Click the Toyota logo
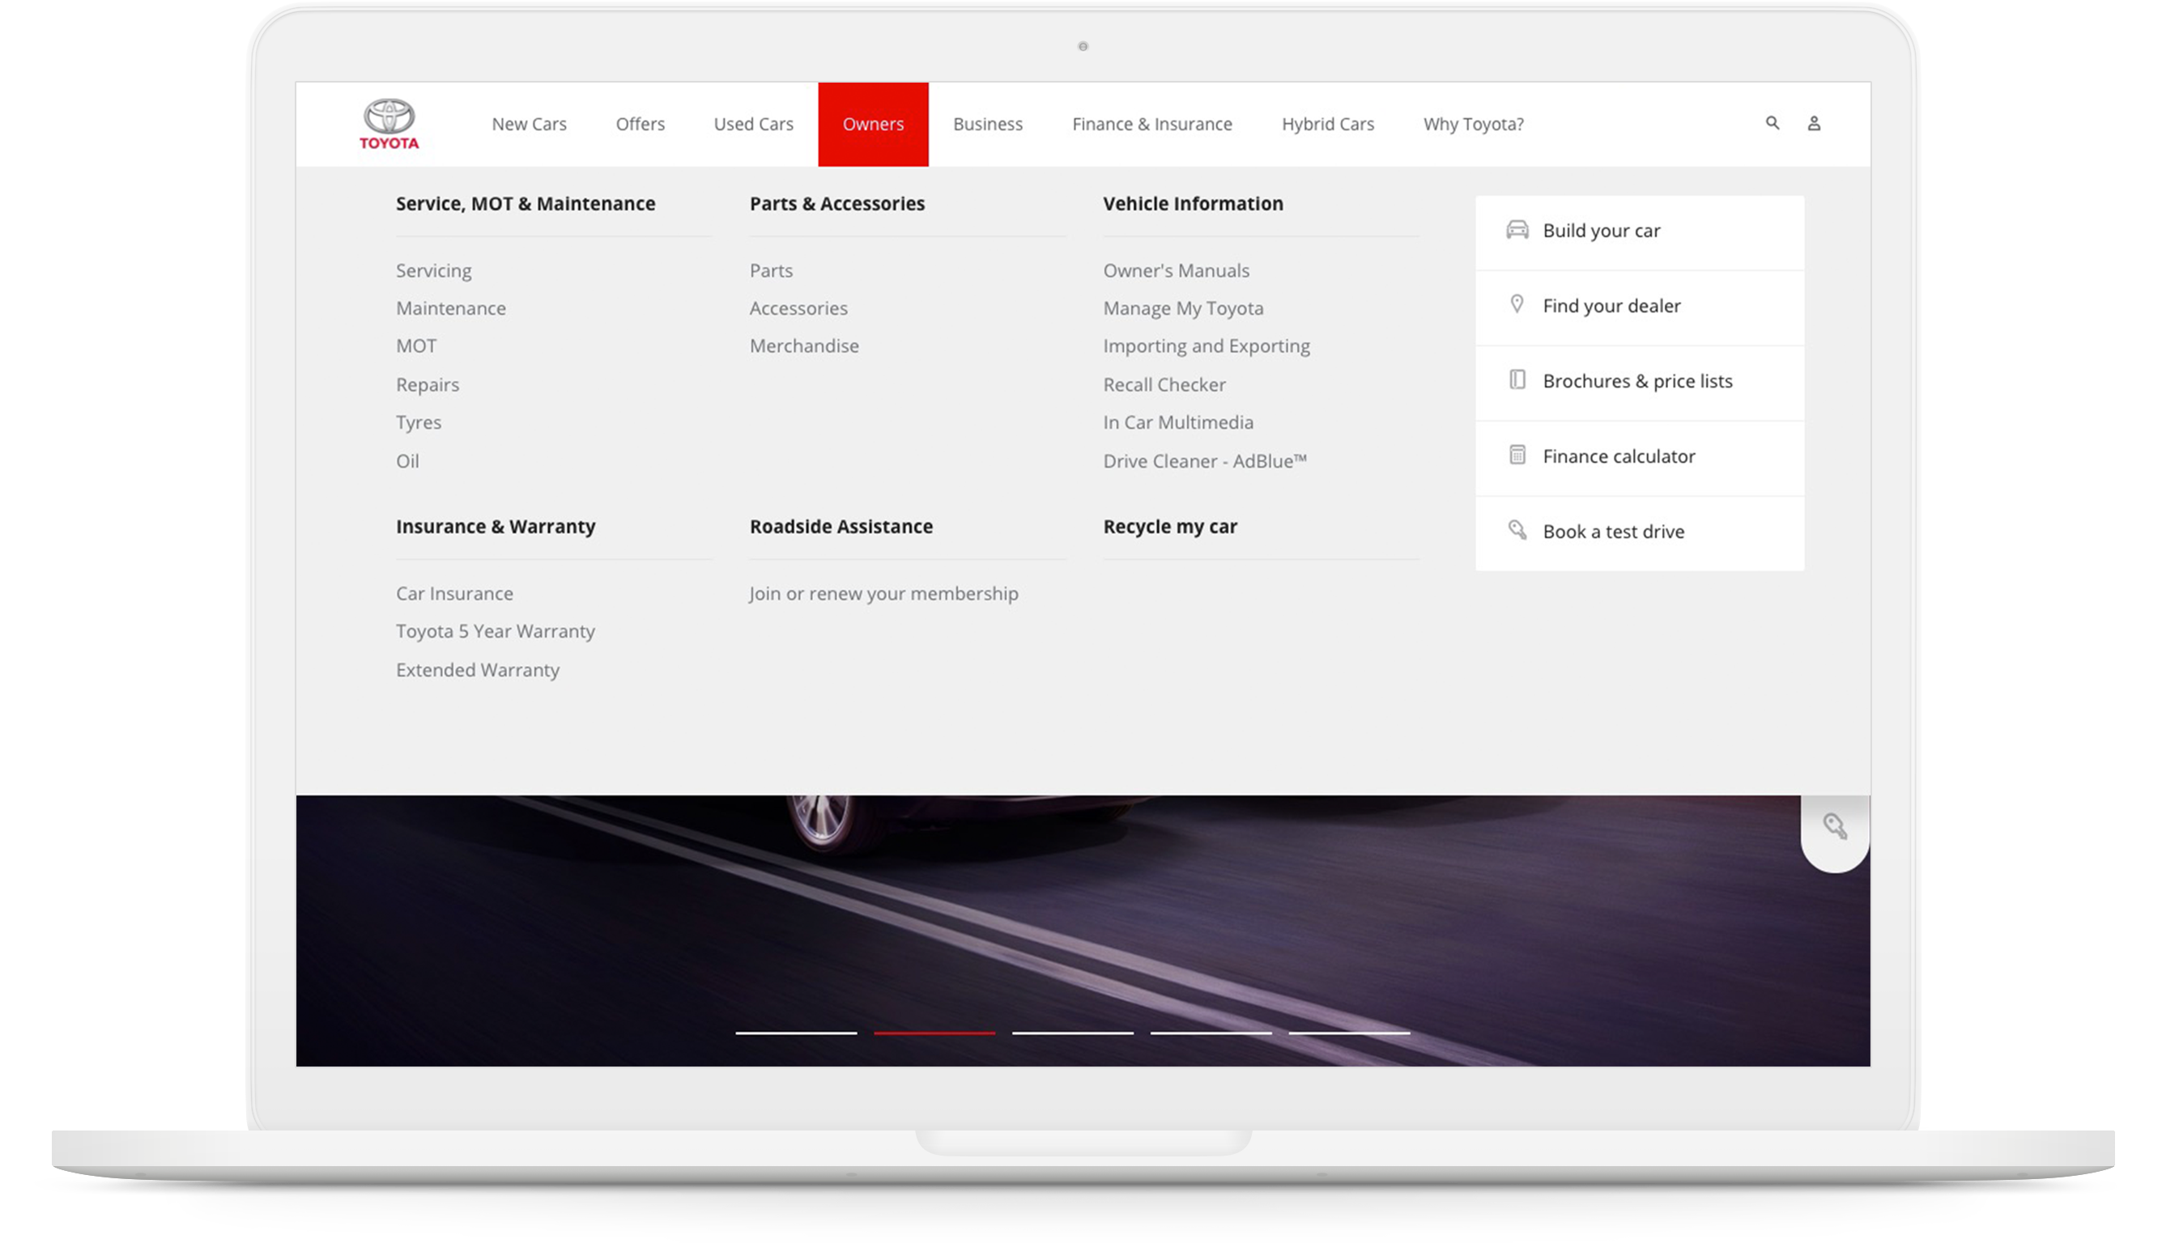 389,125
